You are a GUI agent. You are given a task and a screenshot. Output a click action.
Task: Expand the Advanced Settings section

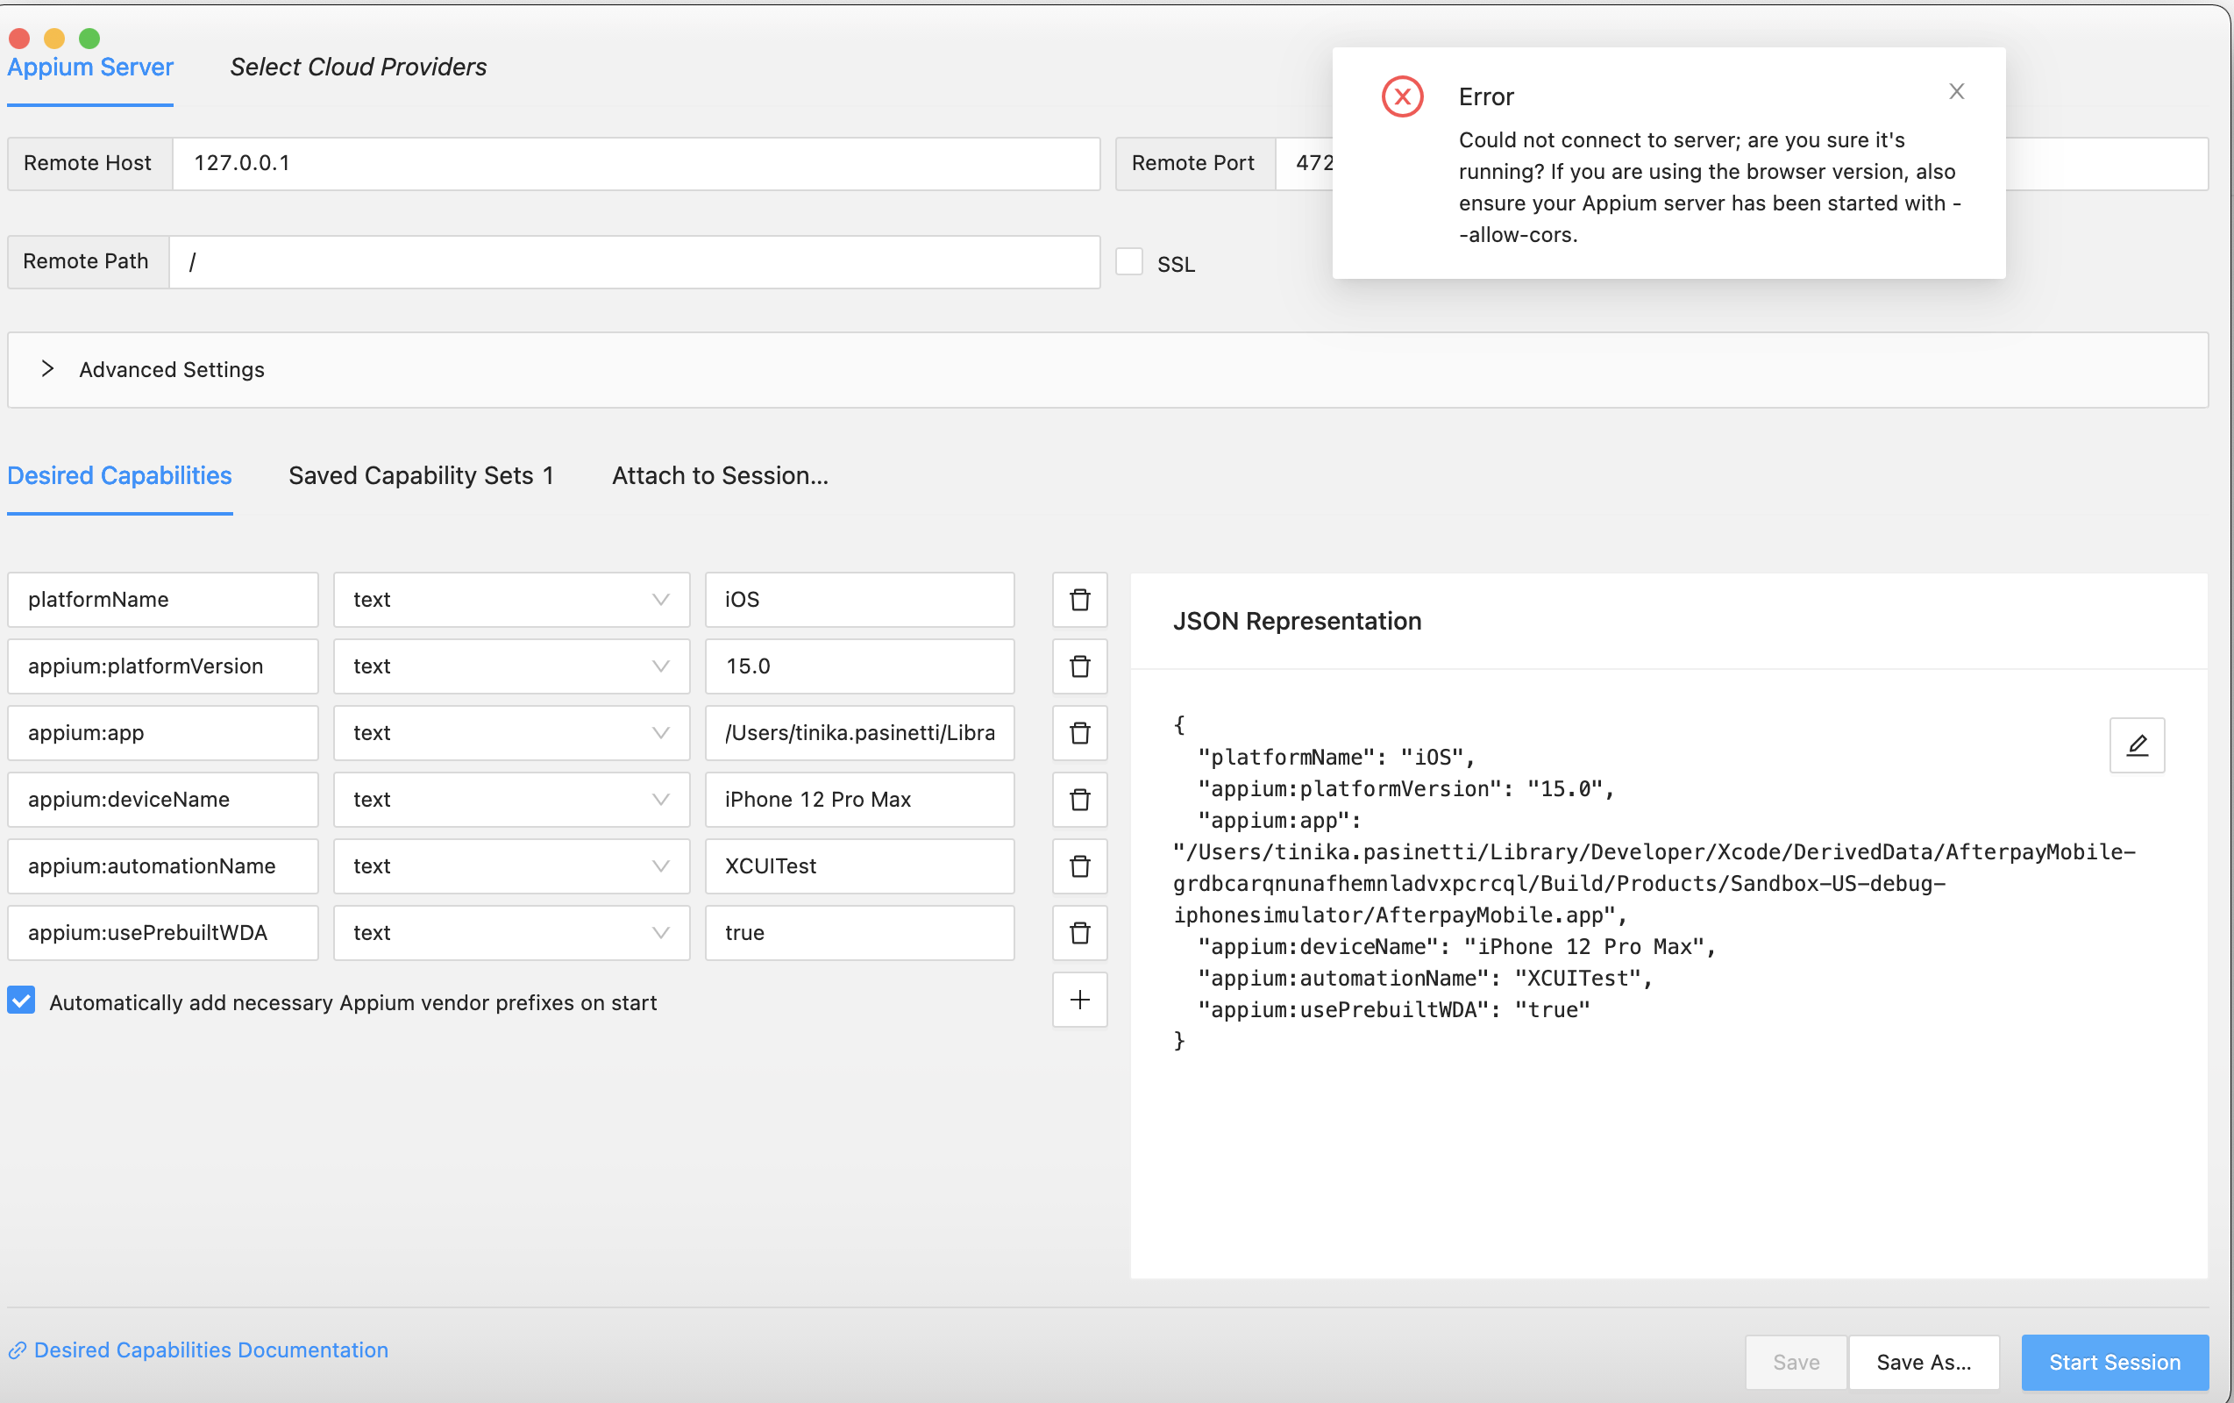coord(48,369)
